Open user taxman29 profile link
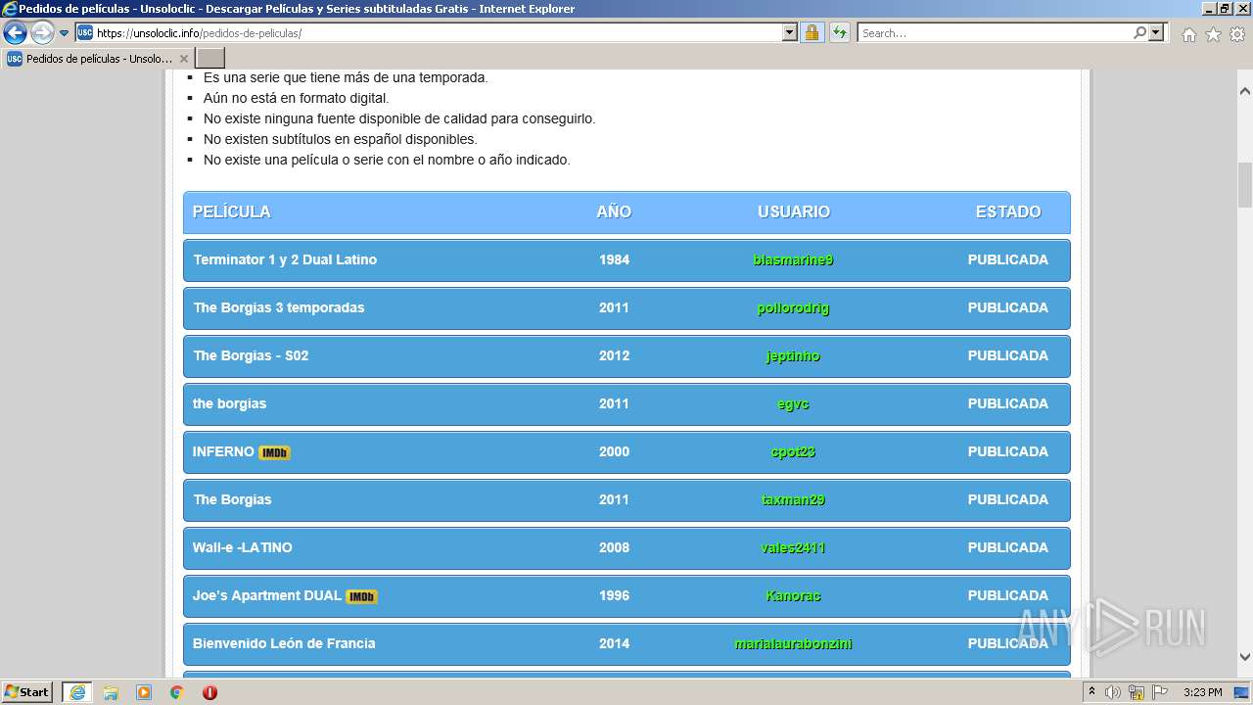The height and width of the screenshot is (705, 1253). pyautogui.click(x=794, y=499)
